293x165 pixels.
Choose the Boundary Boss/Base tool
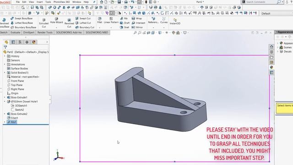click(23, 27)
